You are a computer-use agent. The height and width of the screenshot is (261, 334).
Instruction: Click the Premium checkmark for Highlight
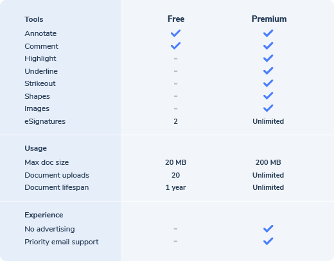tap(268, 58)
